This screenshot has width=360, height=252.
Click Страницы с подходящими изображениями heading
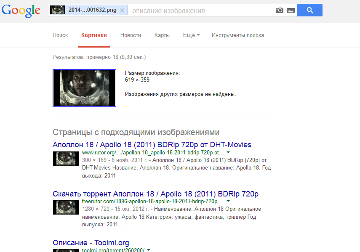point(136,132)
